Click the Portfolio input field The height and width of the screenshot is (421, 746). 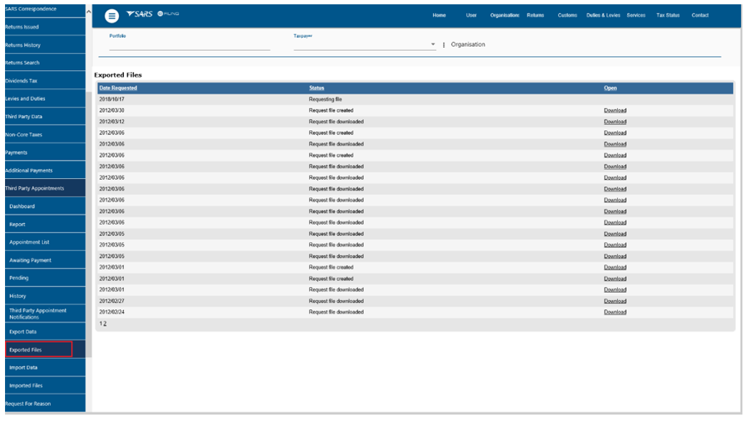(189, 44)
